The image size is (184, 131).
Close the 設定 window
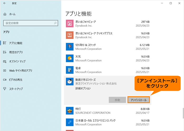179,3
